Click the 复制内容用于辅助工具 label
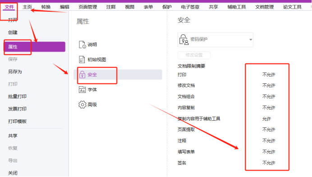This screenshot has width=312, height=177. point(199,119)
